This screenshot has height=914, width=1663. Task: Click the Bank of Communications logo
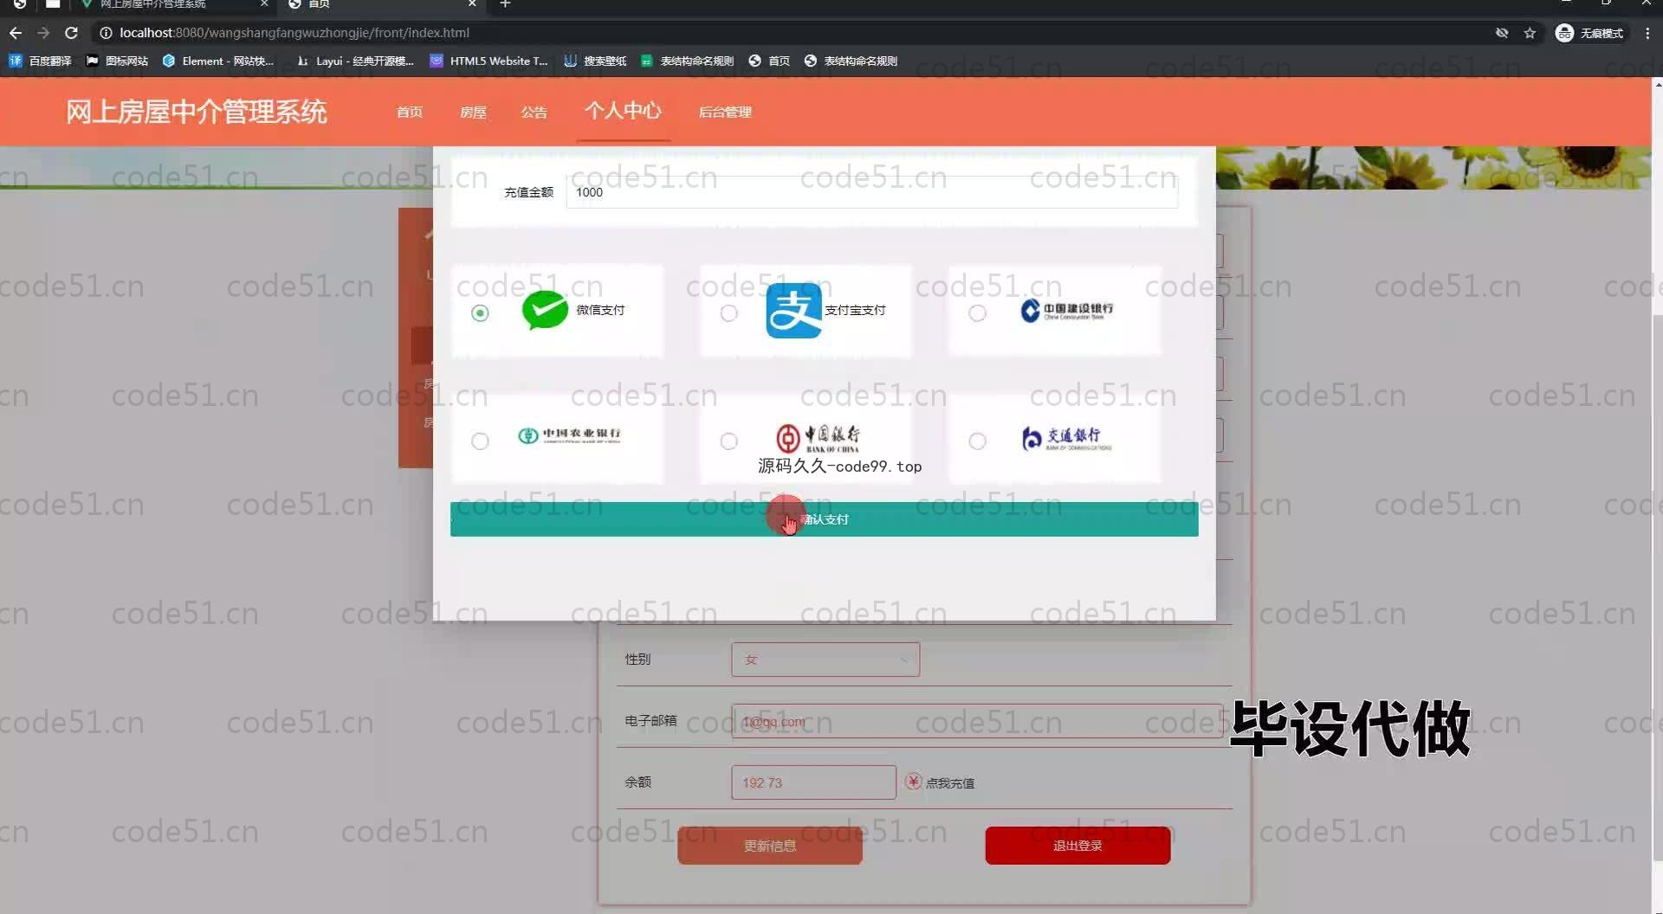click(1066, 439)
